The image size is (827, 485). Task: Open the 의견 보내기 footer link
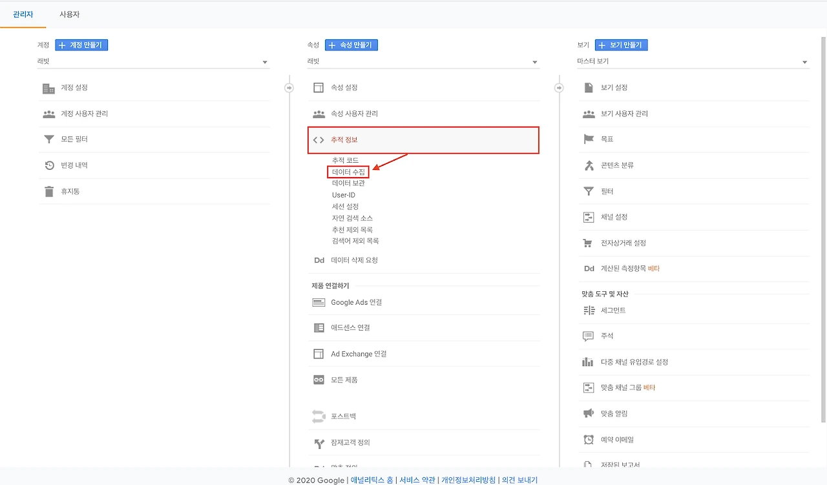point(519,480)
